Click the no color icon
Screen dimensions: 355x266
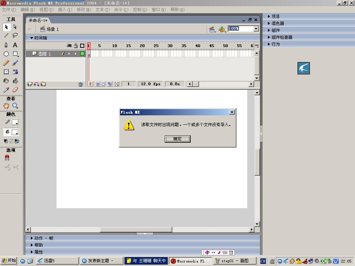point(11,141)
